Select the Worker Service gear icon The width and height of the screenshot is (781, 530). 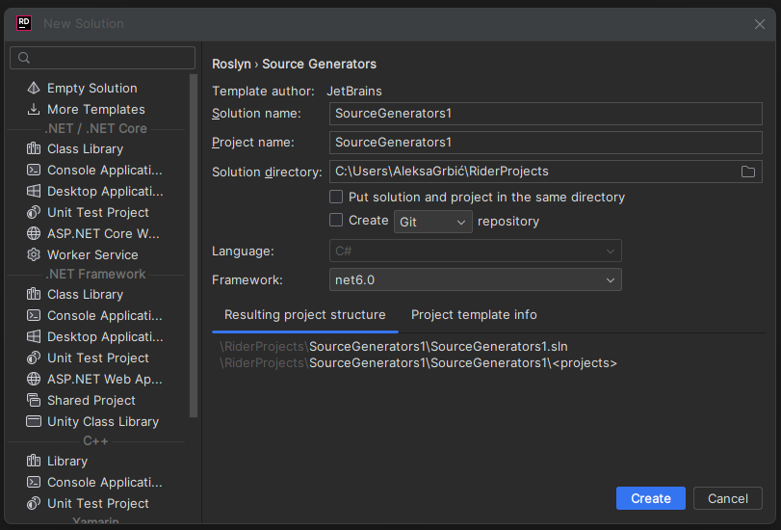tap(34, 254)
